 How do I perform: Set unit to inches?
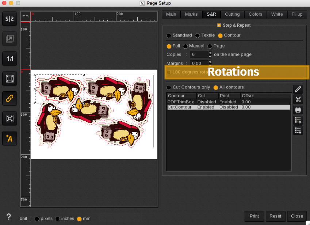[x=58, y=219]
